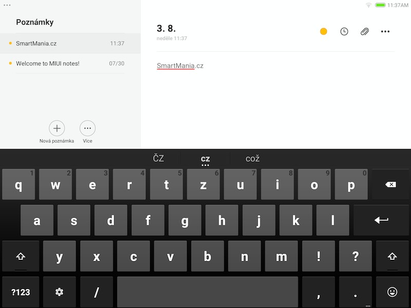Choose the cz keyboard suggestion
Screen dimensions: 411x308
click(205, 159)
